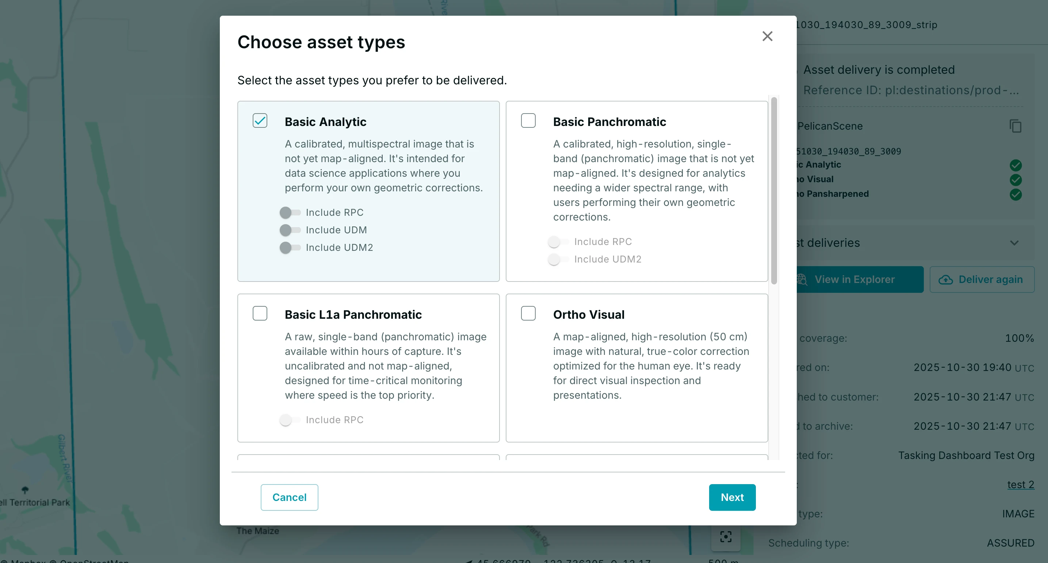
Task: Click the Next button
Action: click(732, 497)
